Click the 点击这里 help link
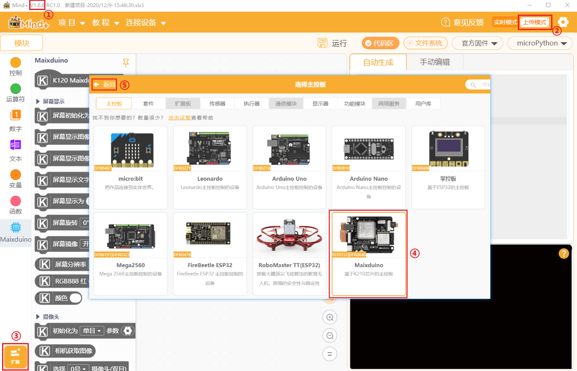 pos(179,118)
